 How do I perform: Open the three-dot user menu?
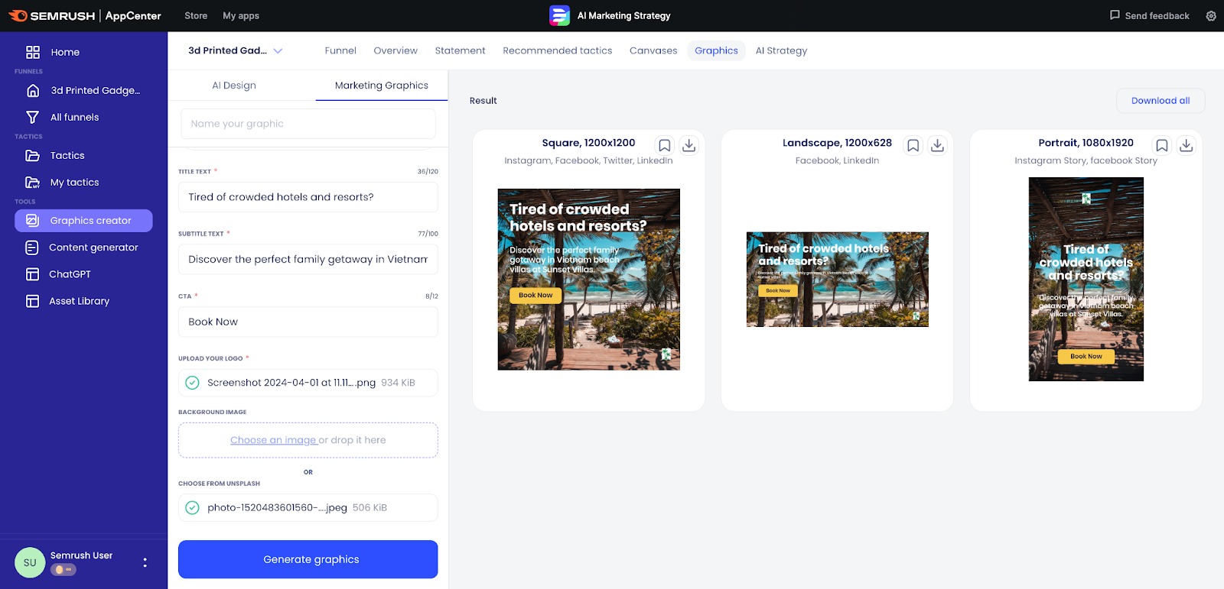point(145,562)
